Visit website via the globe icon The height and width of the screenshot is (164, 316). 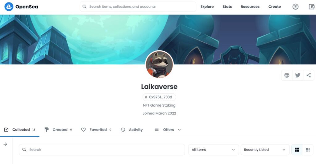tap(287, 75)
